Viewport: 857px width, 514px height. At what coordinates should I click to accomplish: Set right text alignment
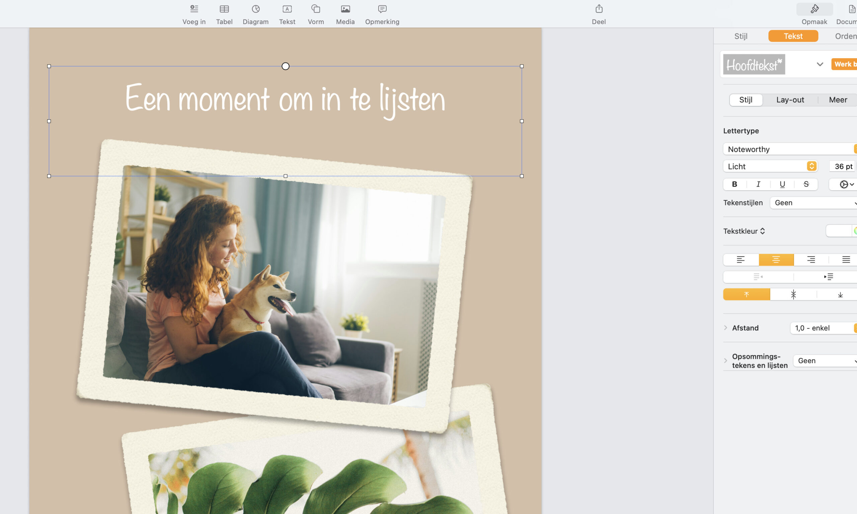pyautogui.click(x=811, y=260)
